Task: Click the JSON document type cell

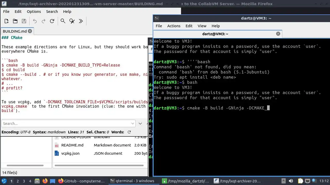Action: (x=108, y=153)
